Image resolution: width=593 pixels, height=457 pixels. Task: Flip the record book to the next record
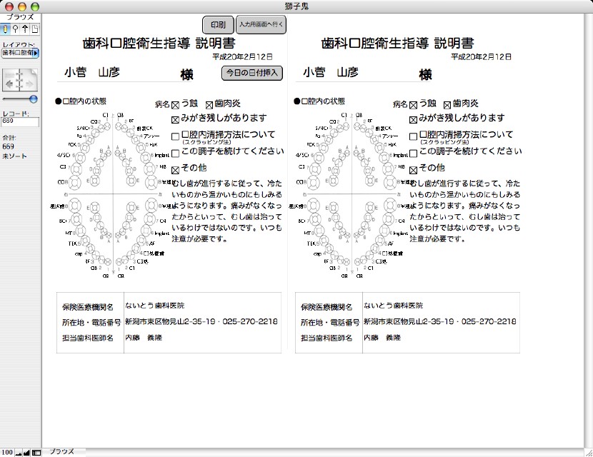pos(29,81)
